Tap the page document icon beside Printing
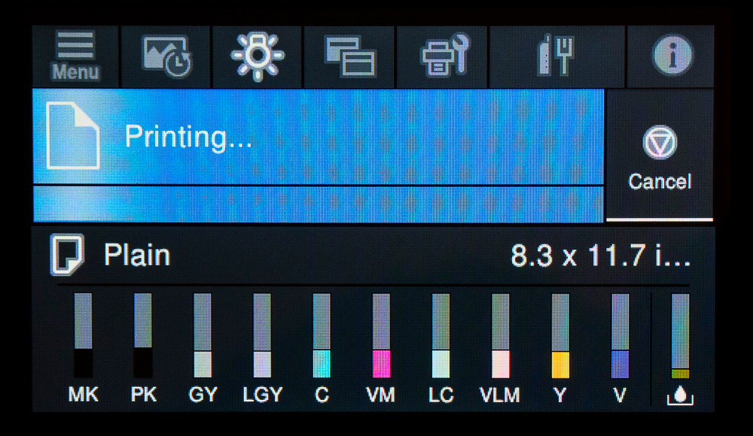 coord(73,136)
